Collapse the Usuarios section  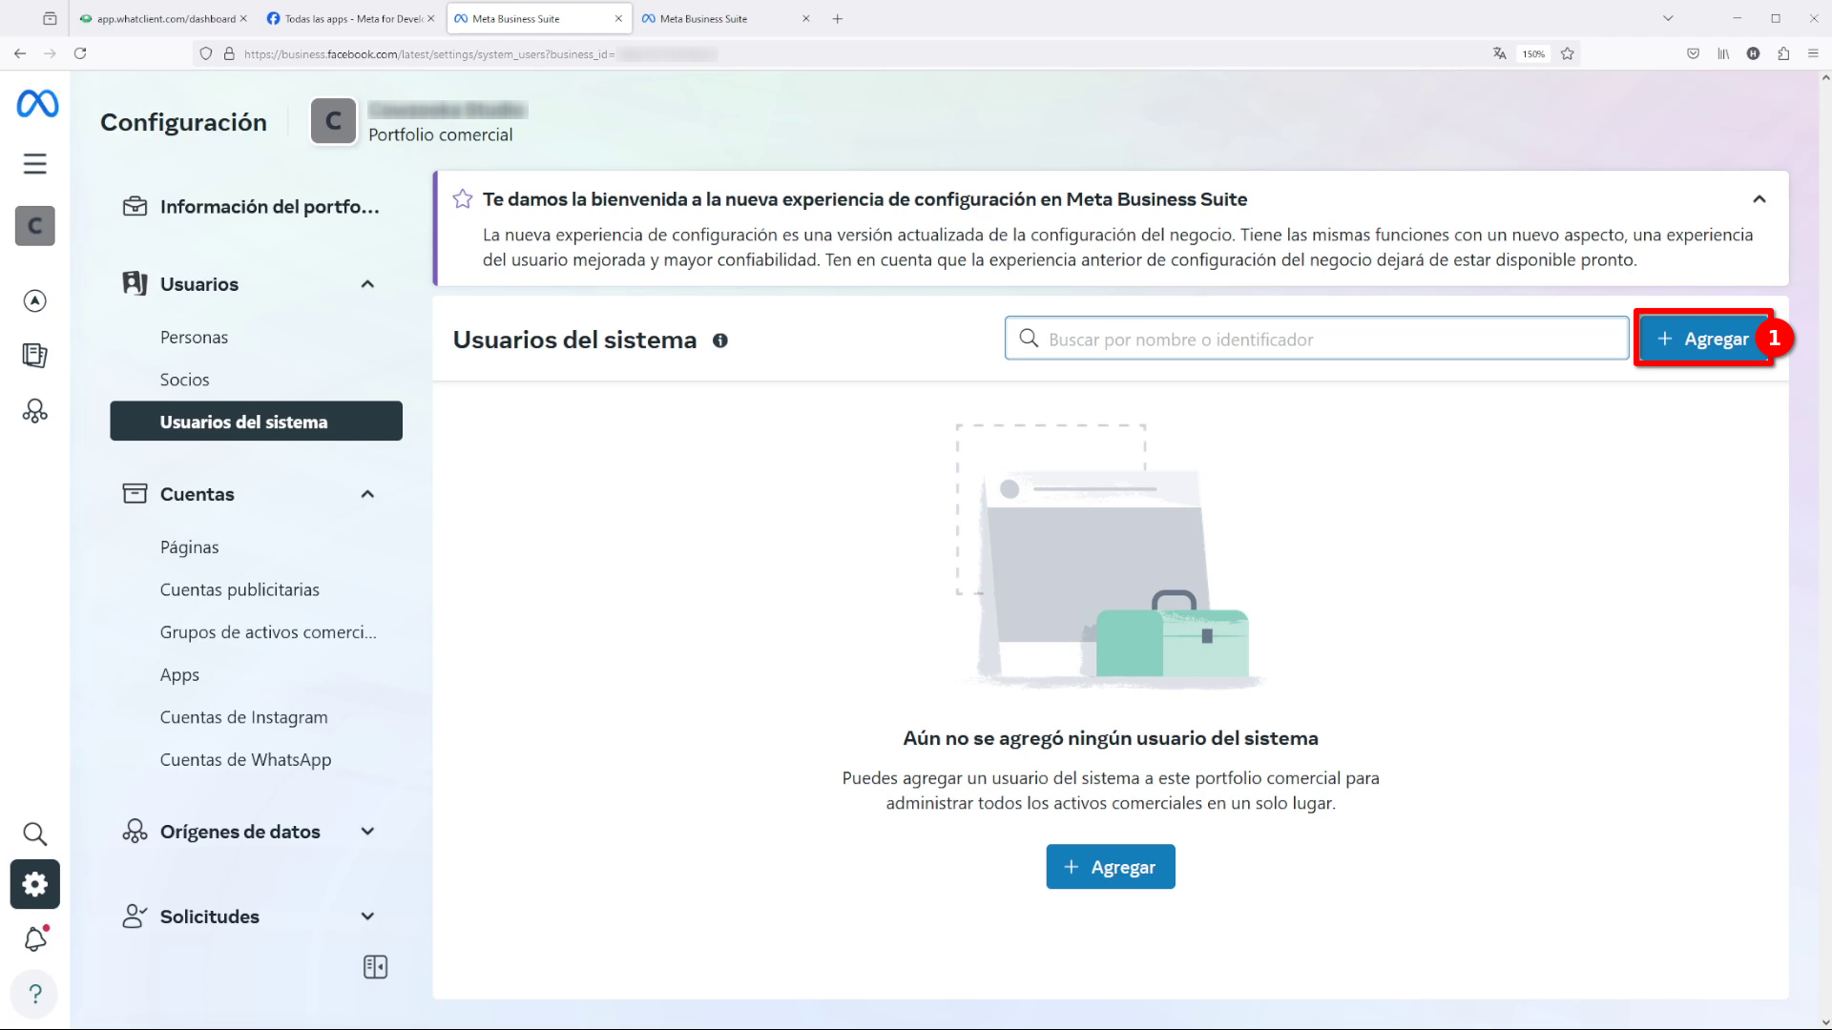(x=367, y=284)
